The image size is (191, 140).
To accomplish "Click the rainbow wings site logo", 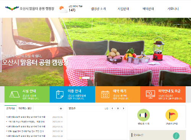I will coord(12,8).
